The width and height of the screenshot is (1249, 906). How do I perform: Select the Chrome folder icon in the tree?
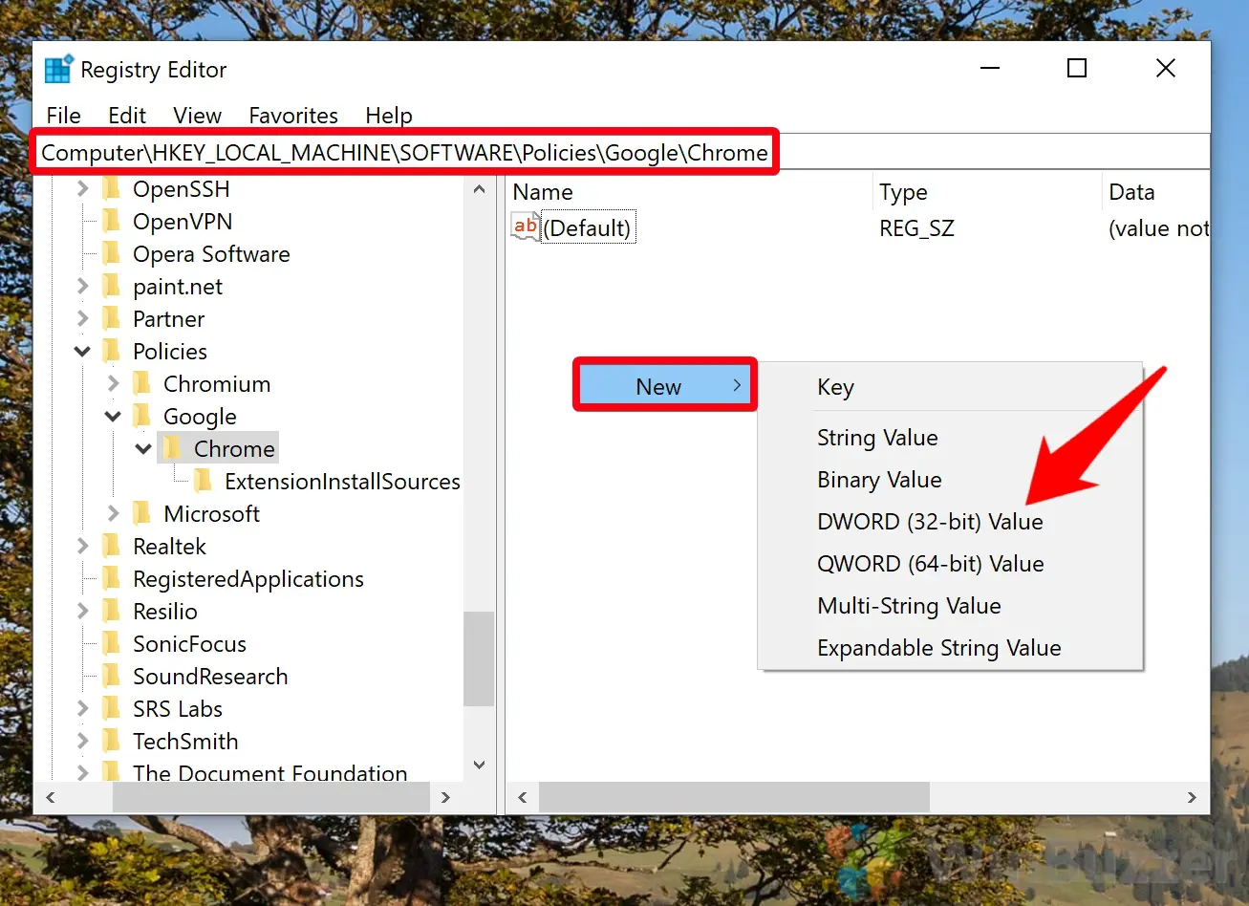(175, 447)
